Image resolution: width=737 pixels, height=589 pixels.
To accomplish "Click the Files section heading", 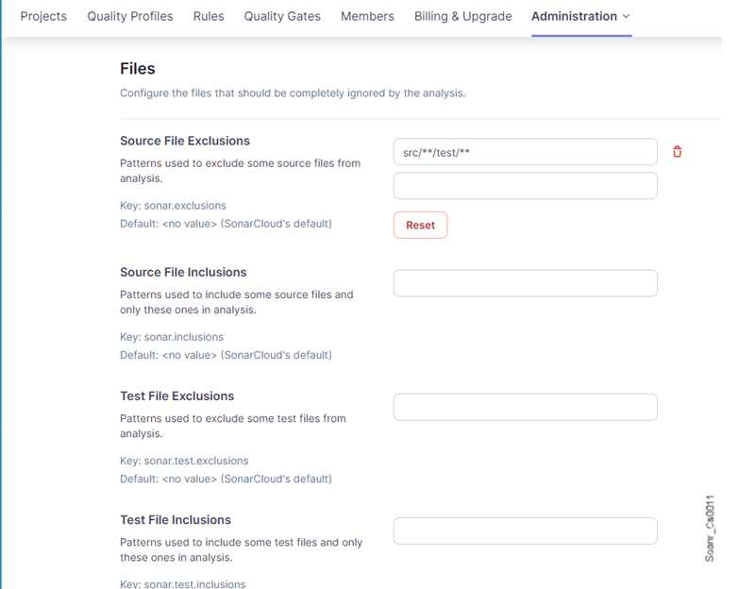I will coord(138,68).
